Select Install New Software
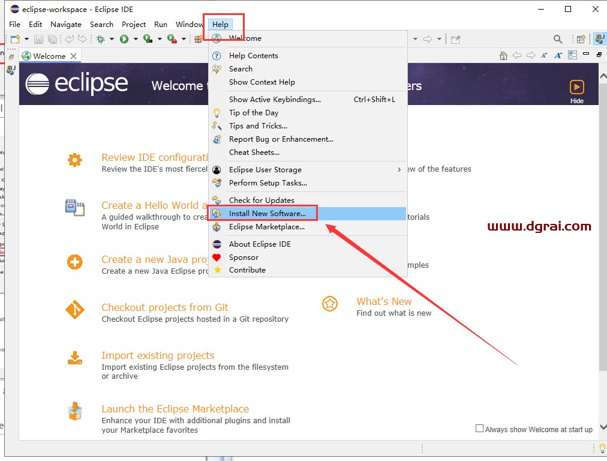 [308, 214]
